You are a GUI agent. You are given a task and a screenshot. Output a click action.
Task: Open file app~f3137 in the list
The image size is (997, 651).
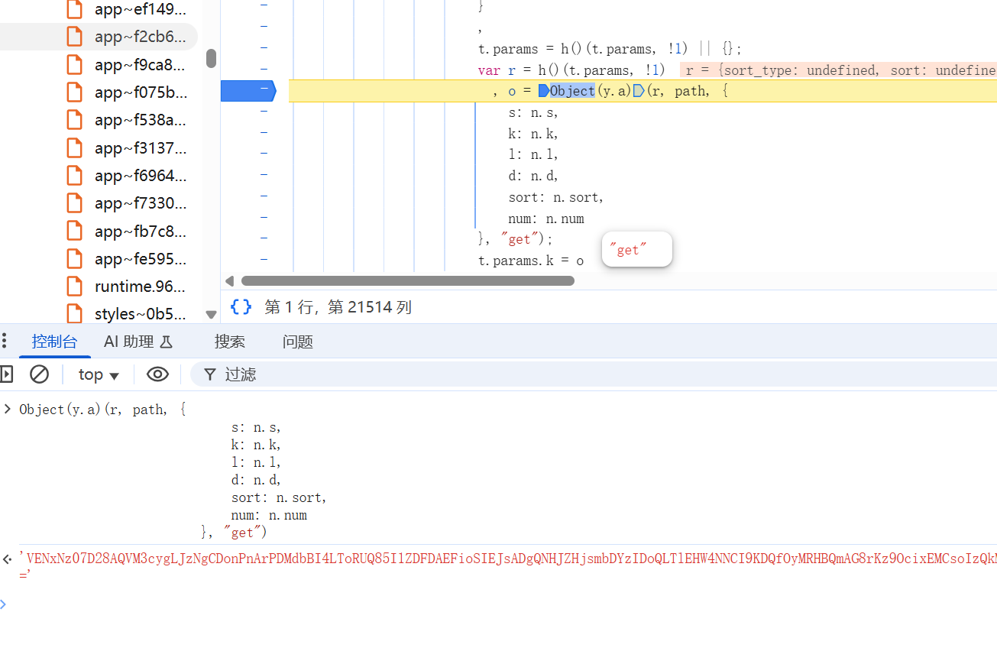click(140, 147)
